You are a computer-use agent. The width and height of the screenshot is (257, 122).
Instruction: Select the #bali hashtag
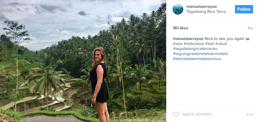[x=210, y=44]
